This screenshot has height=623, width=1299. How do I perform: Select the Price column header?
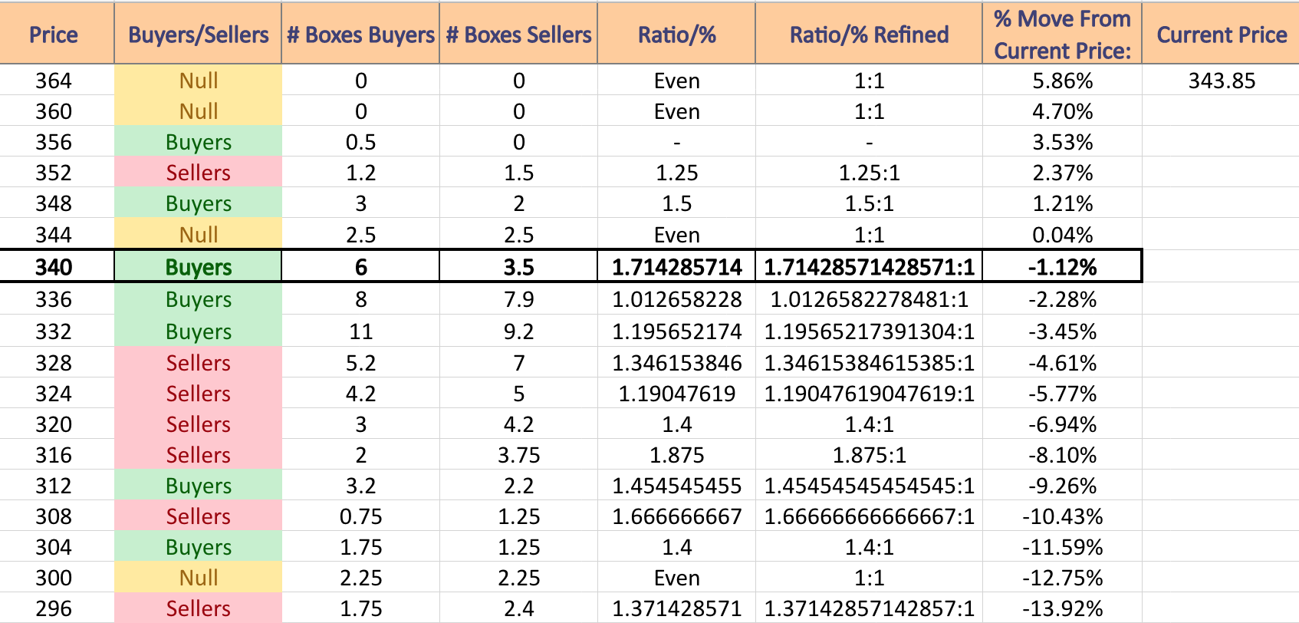[x=54, y=35]
